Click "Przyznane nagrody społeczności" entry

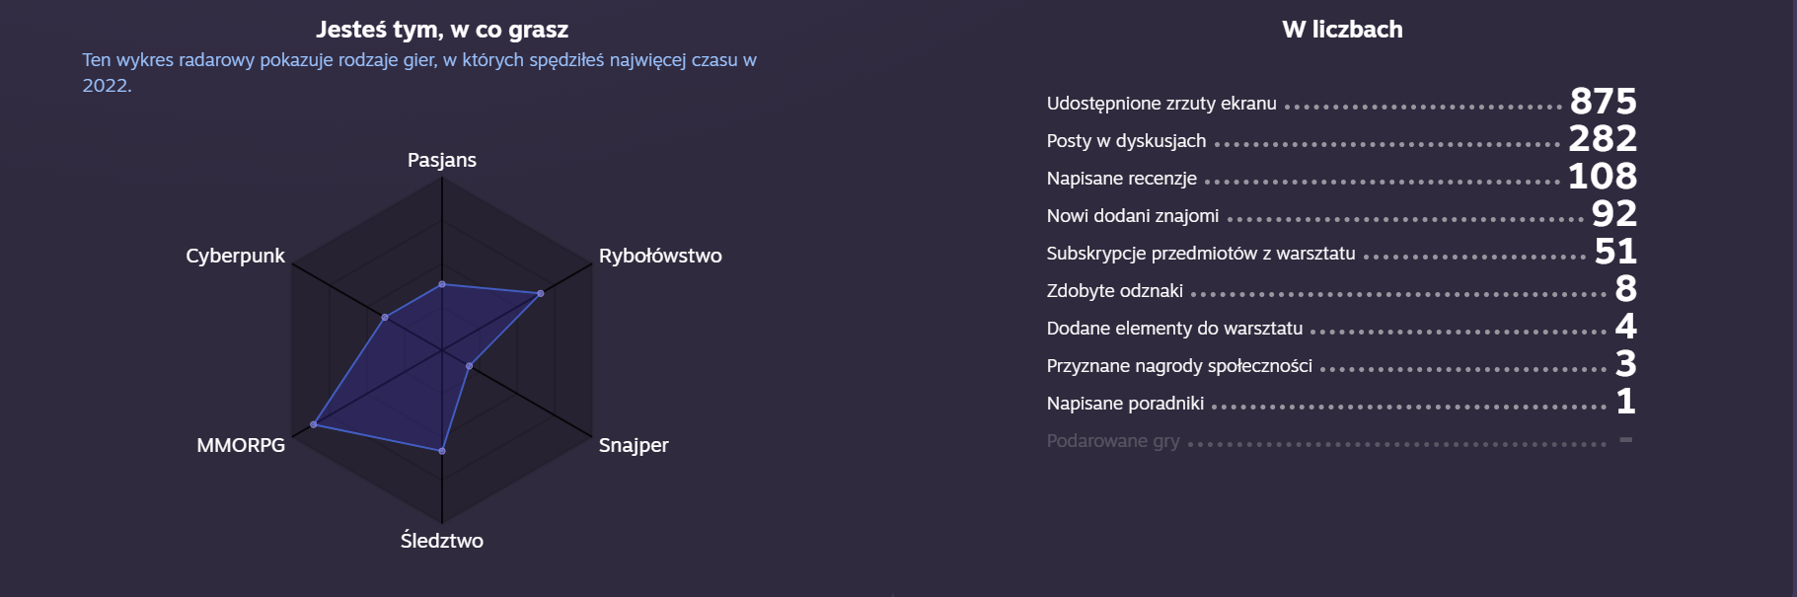[1179, 366]
